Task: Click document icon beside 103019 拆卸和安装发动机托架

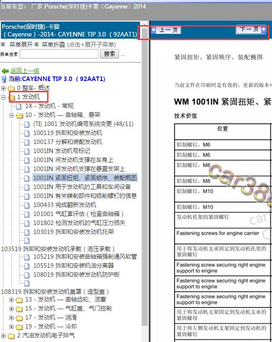Action: coord(27,232)
